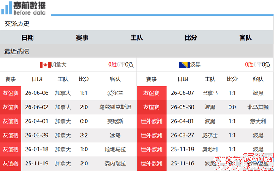Image resolution: width=274 pixels, height=171 pixels.
Task: Click the bold 客队 header in 交锋历史
Action: (245, 38)
